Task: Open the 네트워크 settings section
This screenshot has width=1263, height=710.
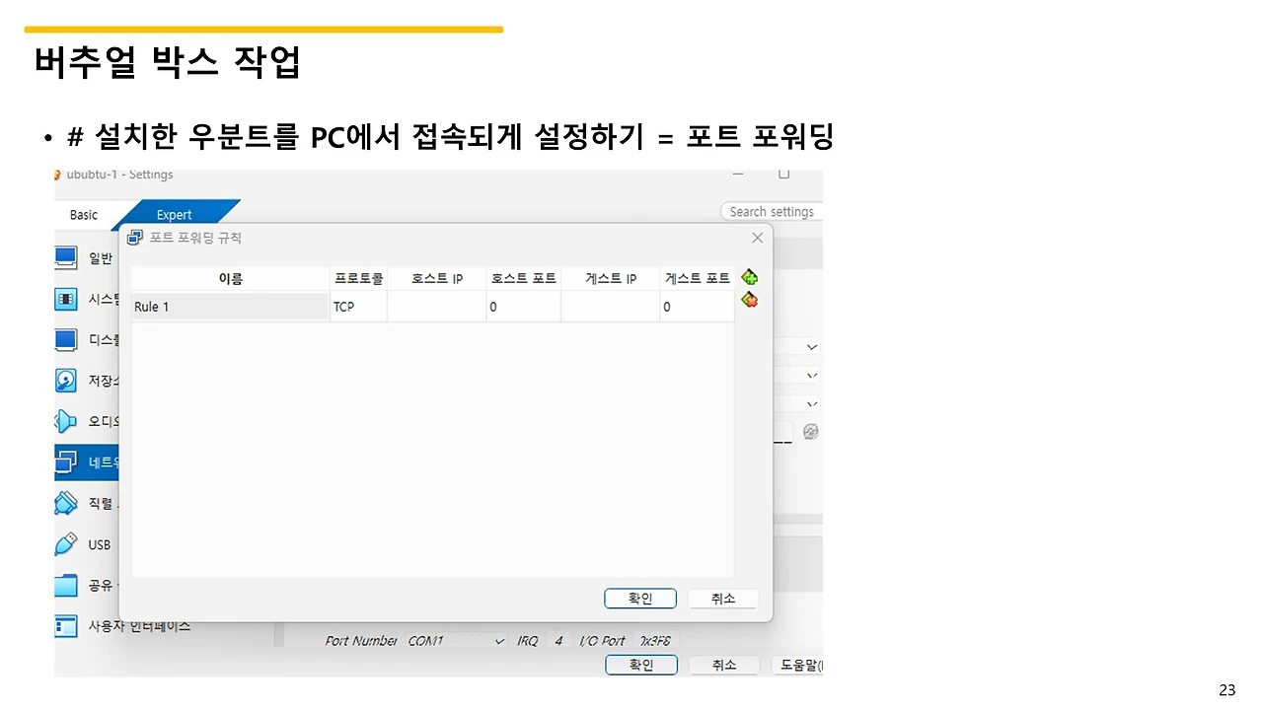Action: point(87,461)
